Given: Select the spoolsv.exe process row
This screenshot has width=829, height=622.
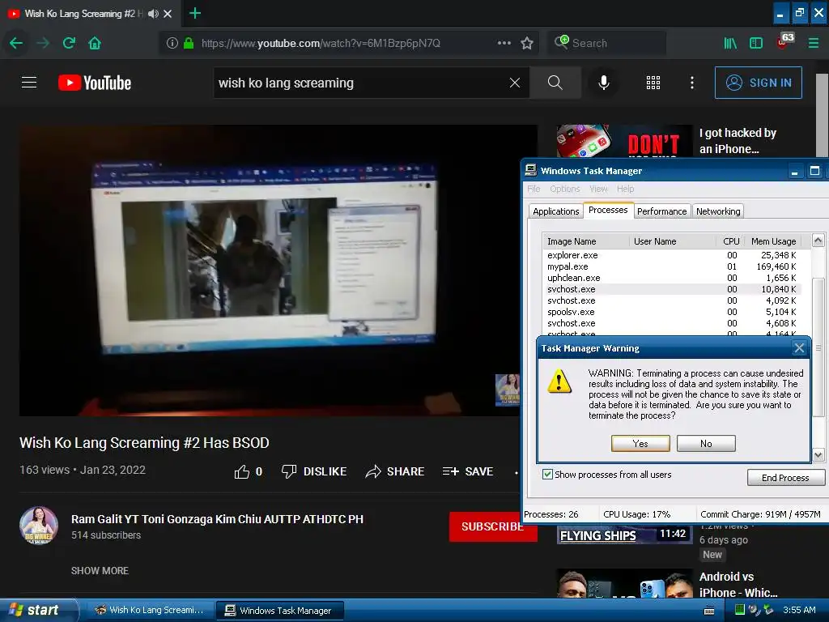Looking at the screenshot, I should click(672, 312).
